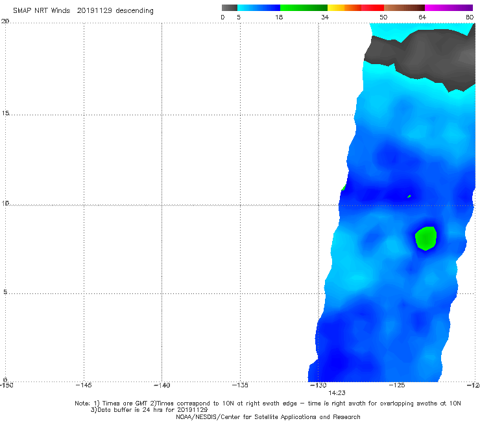Click the color bar label "34"

(x=325, y=17)
